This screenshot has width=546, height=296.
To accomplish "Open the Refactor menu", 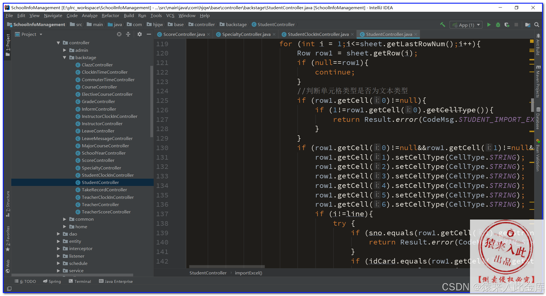I will pos(110,16).
